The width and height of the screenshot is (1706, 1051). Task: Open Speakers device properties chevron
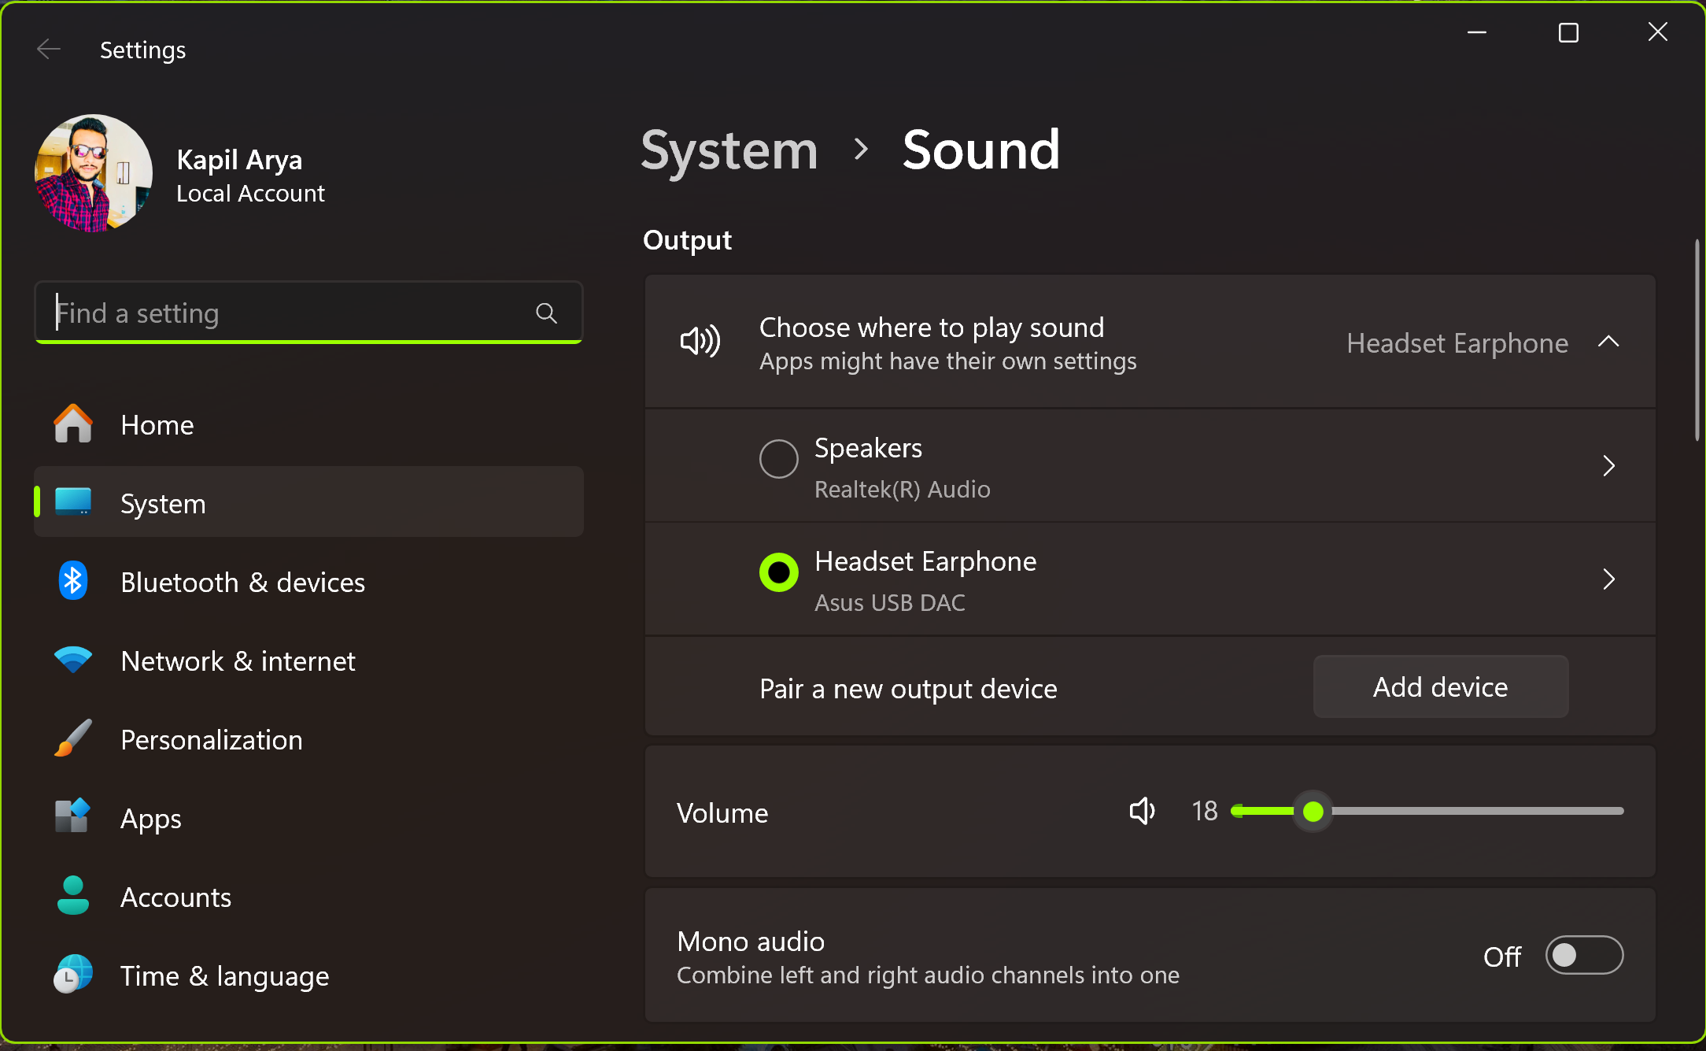[x=1608, y=466]
